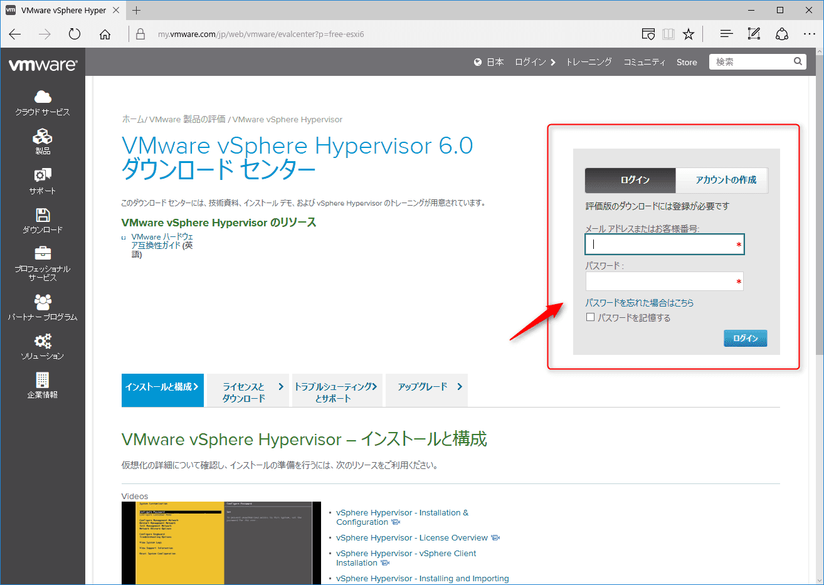Click the blue ログイン button
Screen dimensions: 824x585
click(745, 337)
